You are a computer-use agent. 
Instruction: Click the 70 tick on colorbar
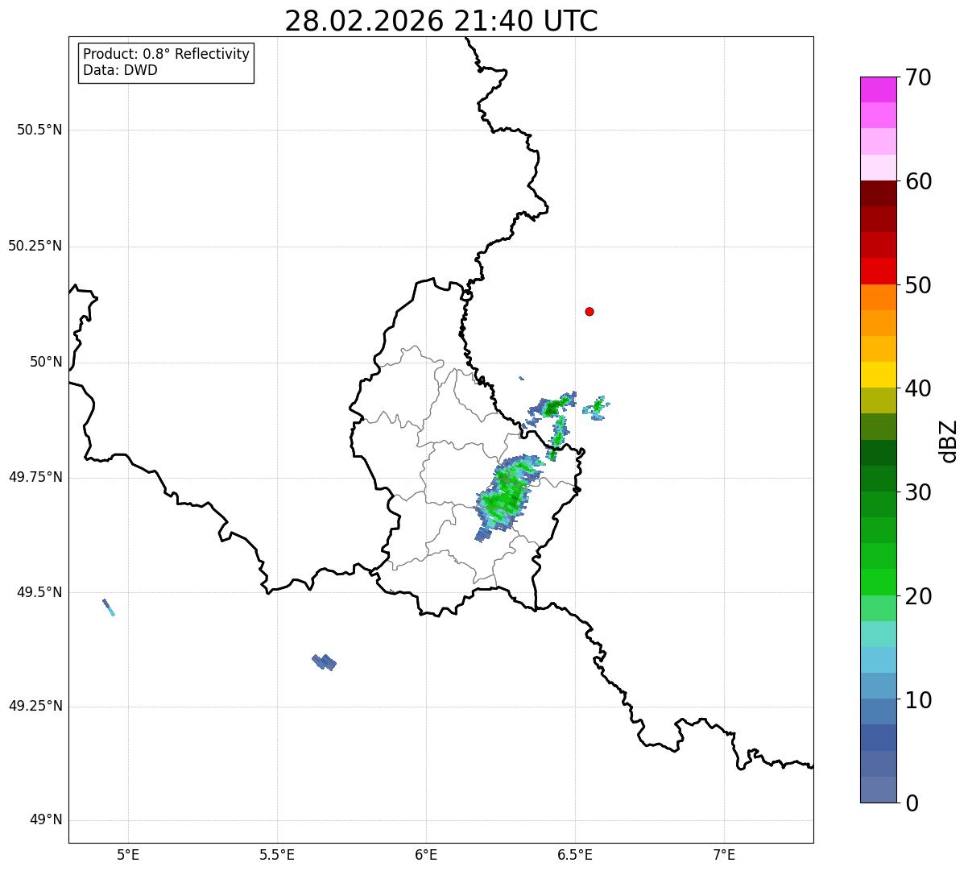tap(918, 77)
